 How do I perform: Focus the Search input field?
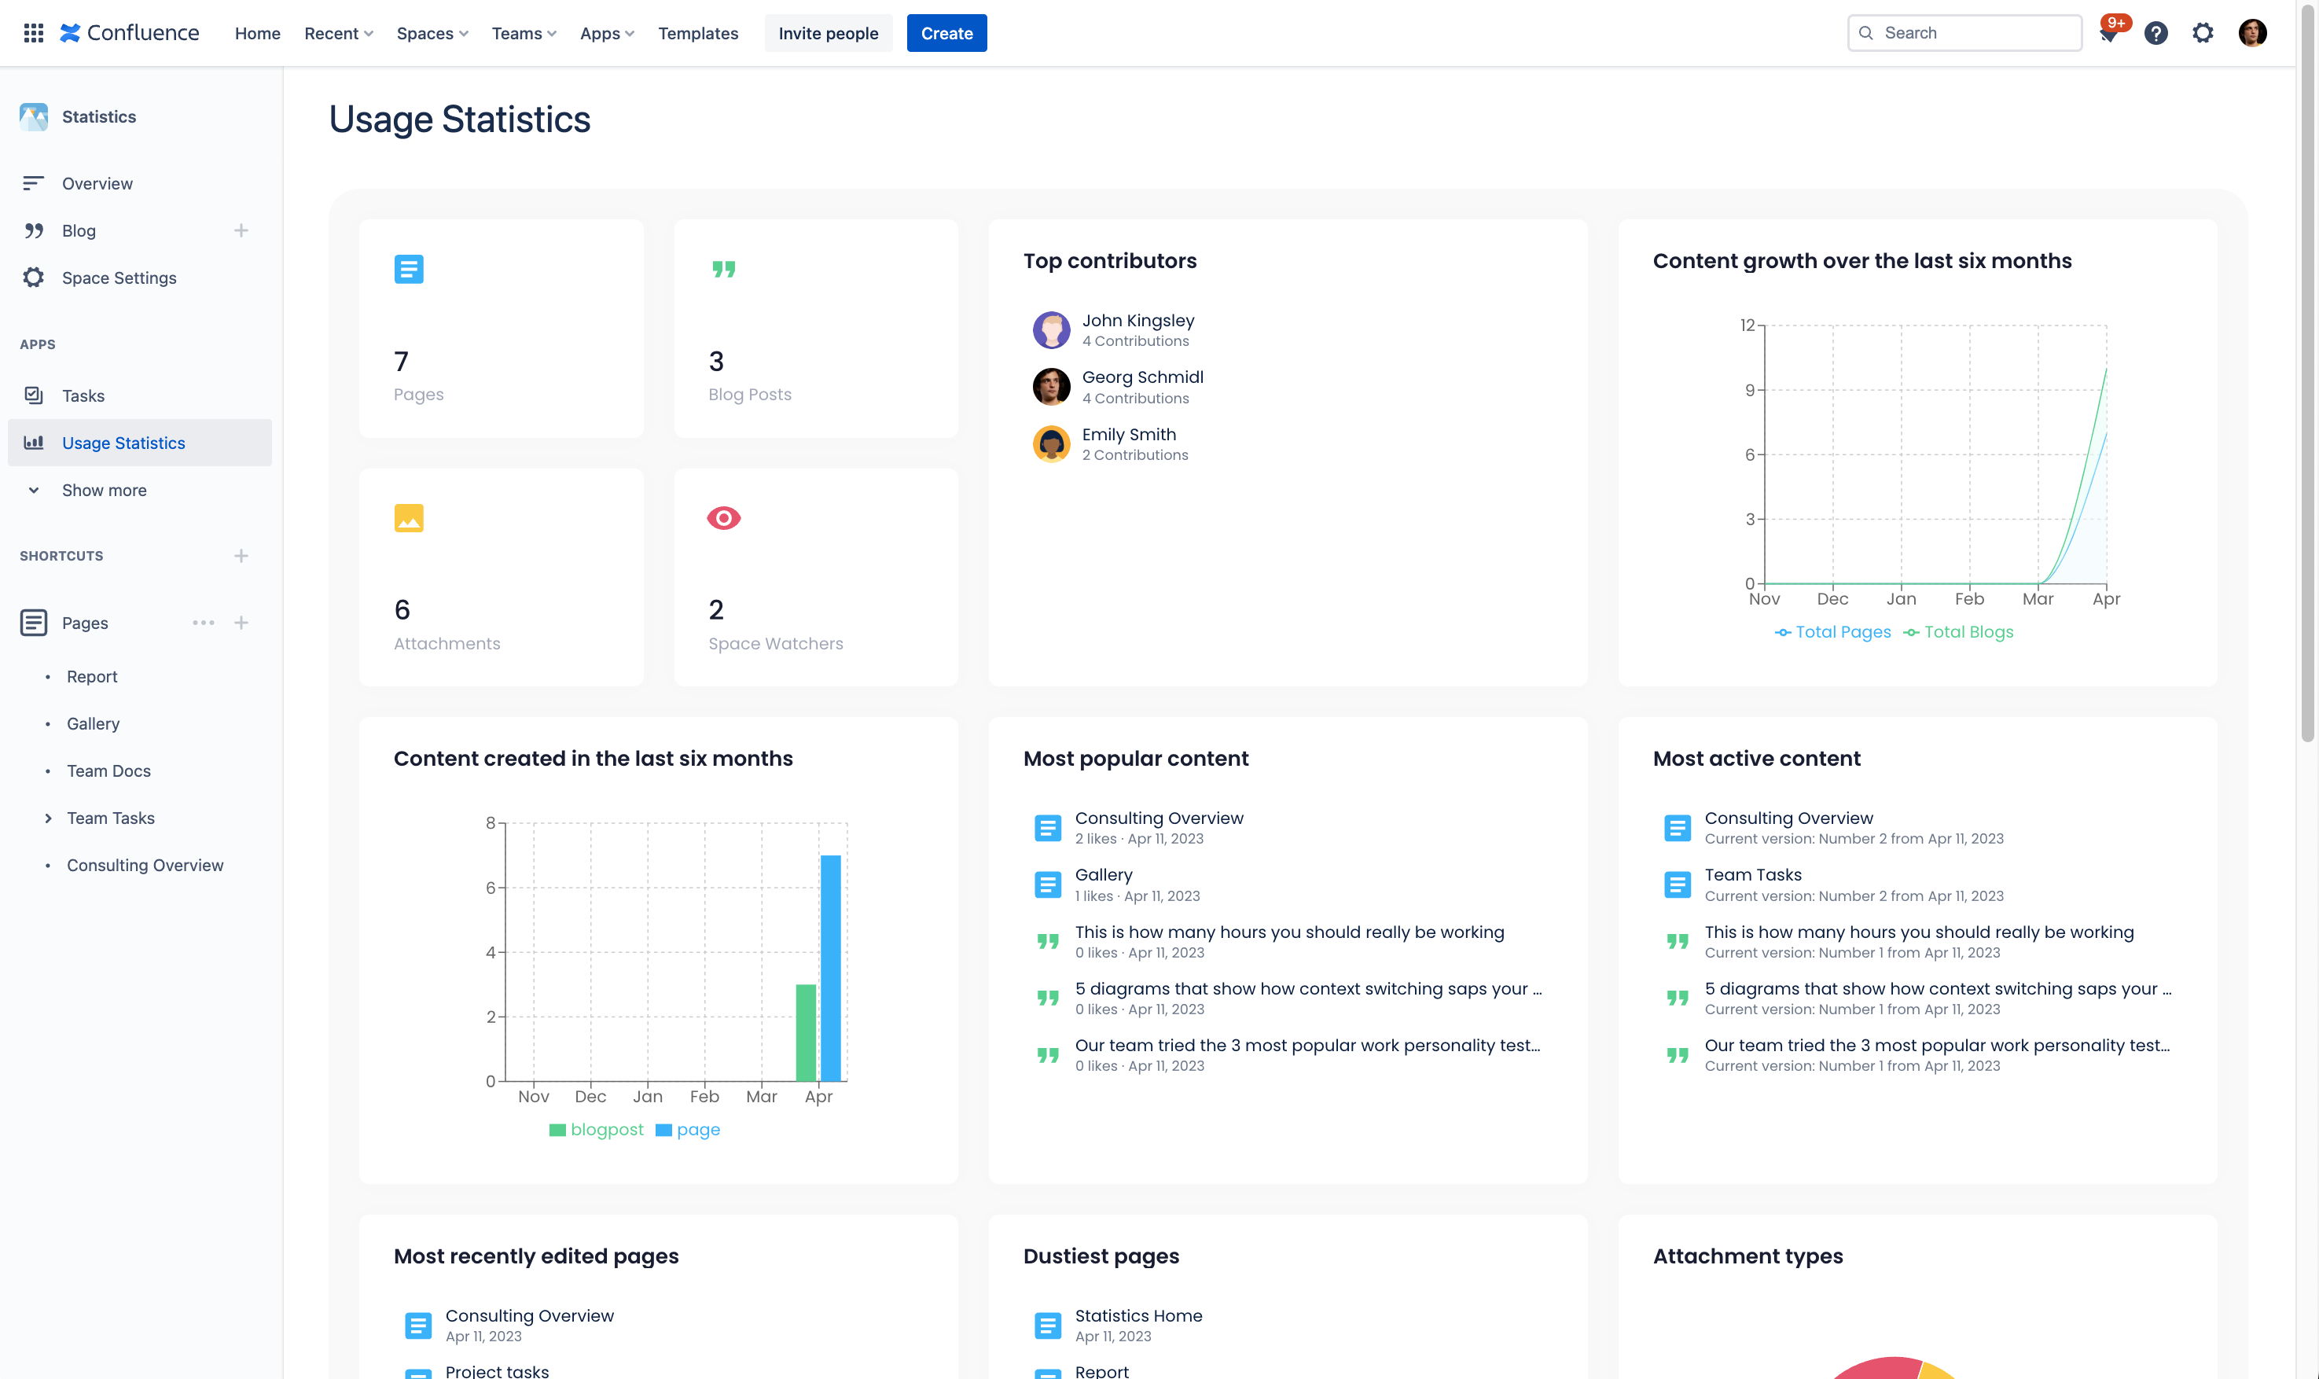(x=1964, y=34)
